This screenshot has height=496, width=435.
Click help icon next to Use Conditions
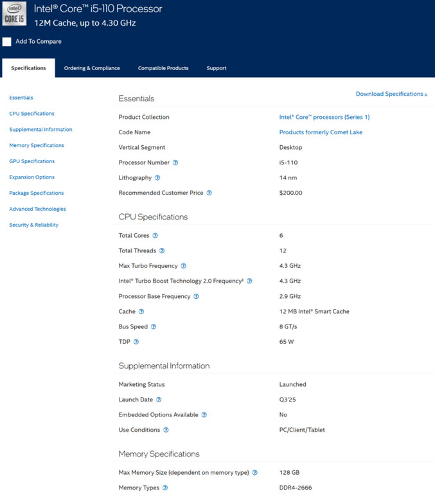coord(166,430)
